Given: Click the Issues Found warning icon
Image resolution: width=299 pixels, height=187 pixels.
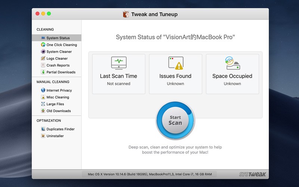Looking at the screenshot, I should 176,63.
